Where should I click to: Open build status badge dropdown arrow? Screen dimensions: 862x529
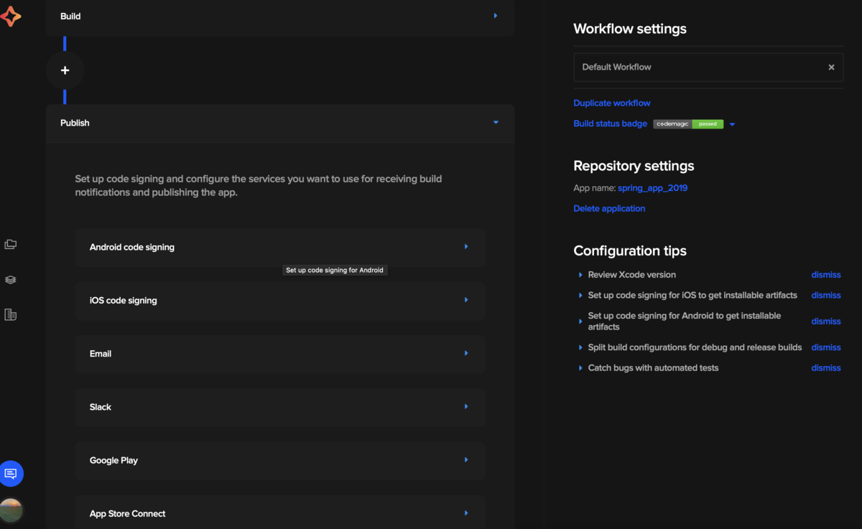coord(732,124)
